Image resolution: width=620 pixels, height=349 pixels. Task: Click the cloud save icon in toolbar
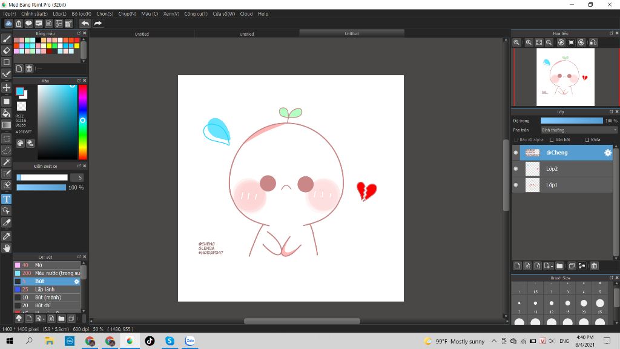[x=8, y=24]
